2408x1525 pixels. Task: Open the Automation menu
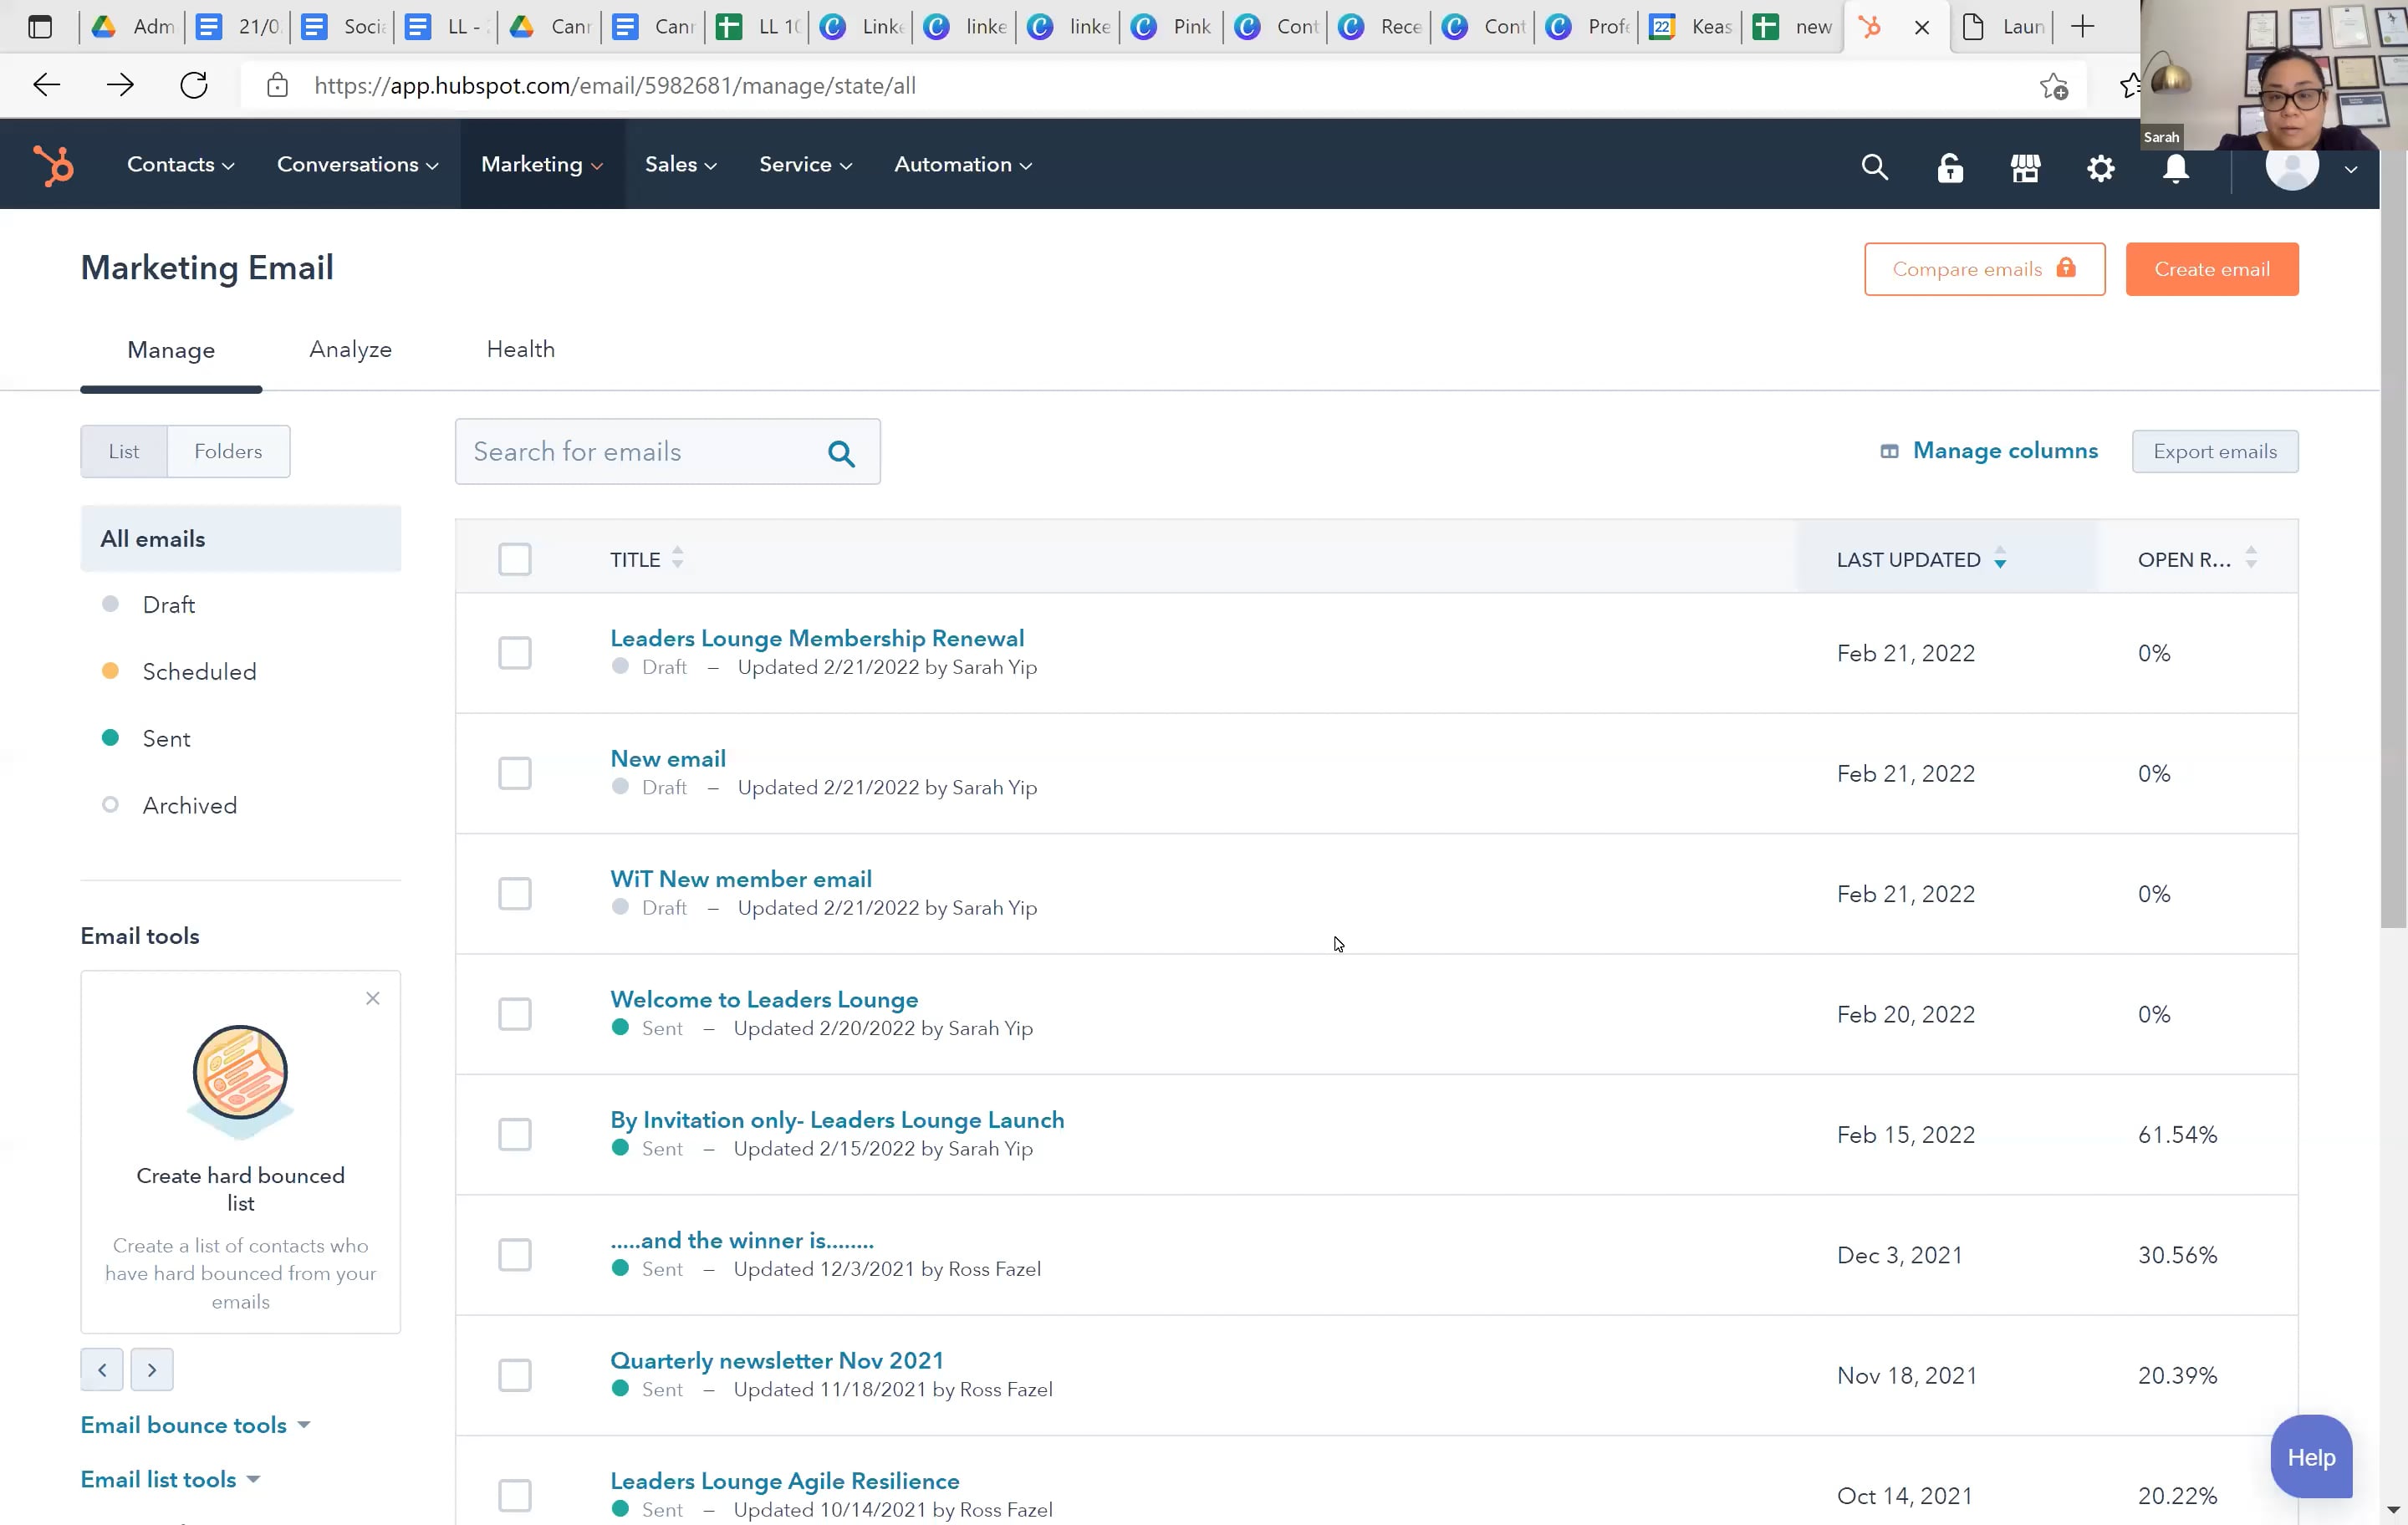point(961,164)
